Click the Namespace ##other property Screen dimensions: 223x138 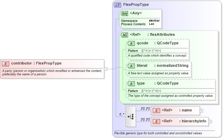(140, 21)
